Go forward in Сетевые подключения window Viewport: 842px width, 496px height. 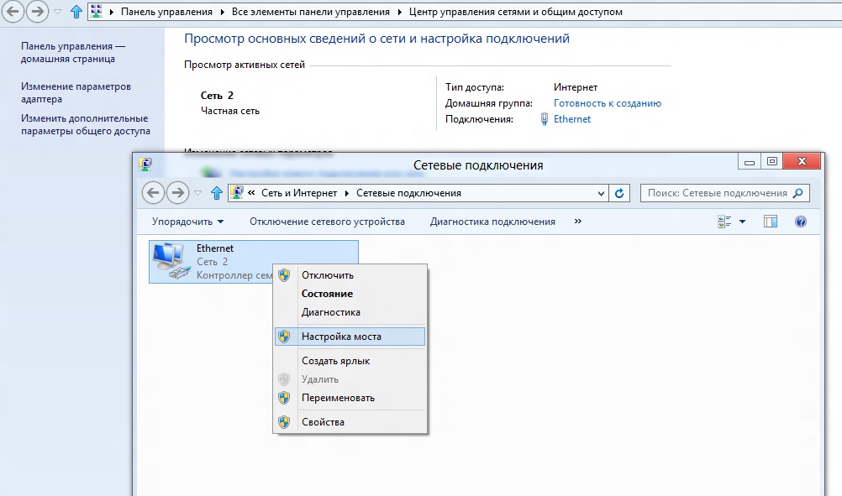point(178,192)
